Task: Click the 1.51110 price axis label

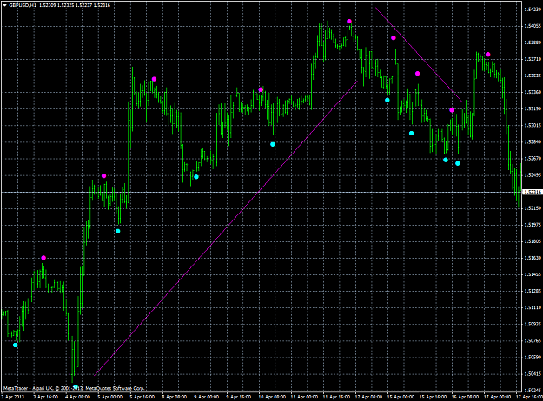Action: point(533,307)
